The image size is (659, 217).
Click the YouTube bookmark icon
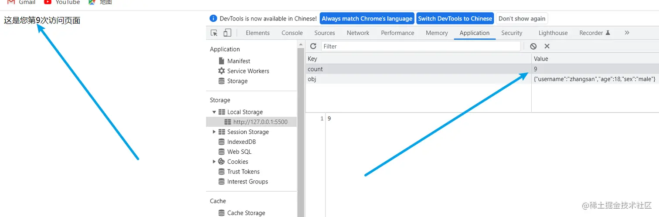pyautogui.click(x=48, y=2)
